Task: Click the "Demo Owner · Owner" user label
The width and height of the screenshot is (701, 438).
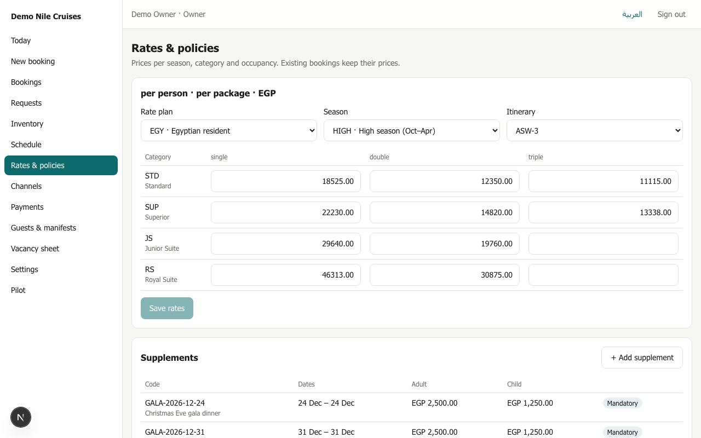Action: pyautogui.click(x=169, y=14)
